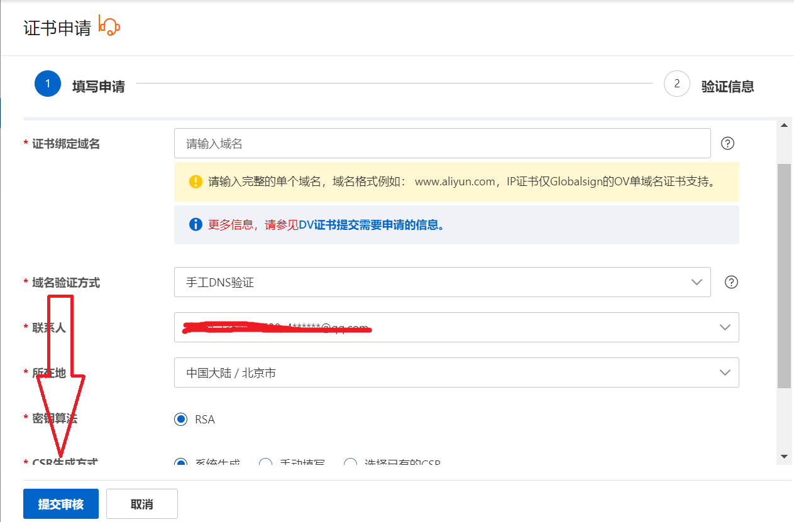Click the scrollbar up arrow
The width and height of the screenshot is (794, 522).
(x=784, y=126)
